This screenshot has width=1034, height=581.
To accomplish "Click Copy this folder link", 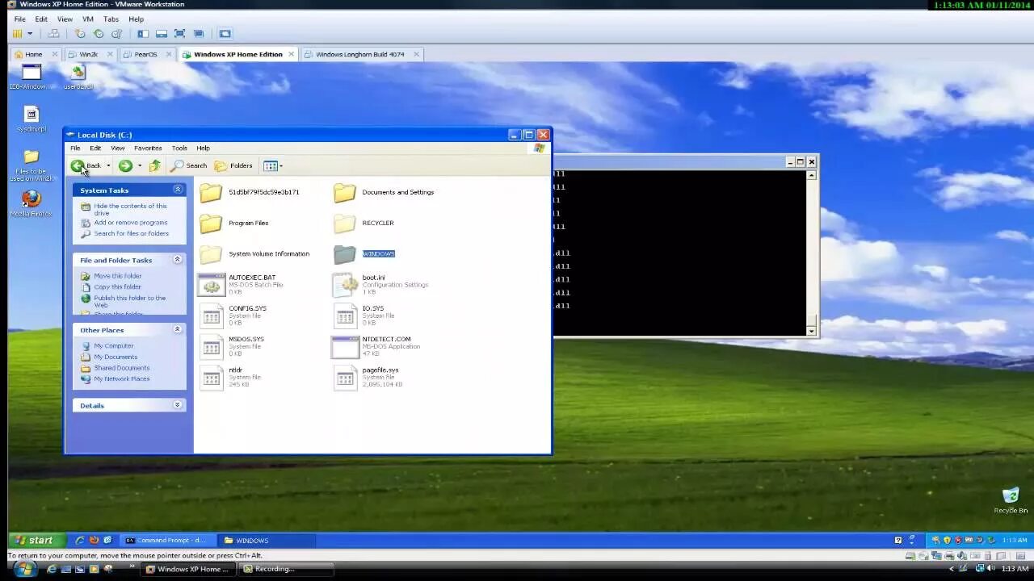I will click(117, 286).
